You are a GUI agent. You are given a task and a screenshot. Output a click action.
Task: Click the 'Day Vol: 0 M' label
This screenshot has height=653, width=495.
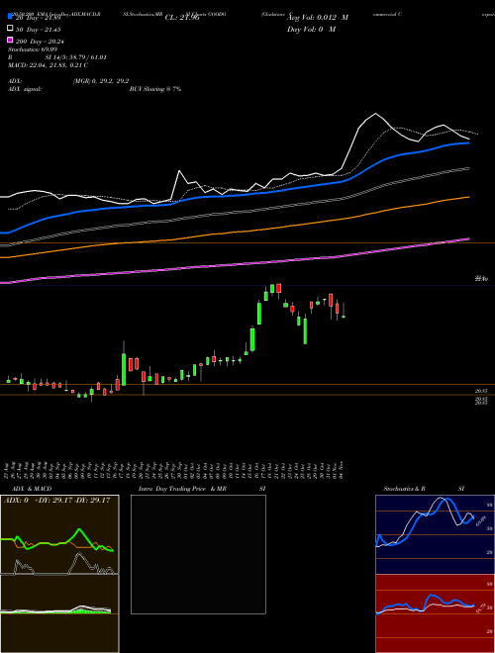pos(311,29)
